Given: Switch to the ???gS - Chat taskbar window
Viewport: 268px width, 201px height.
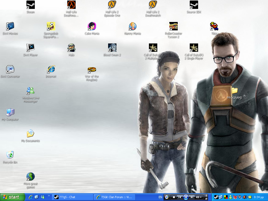Looking at the screenshot, I should pos(72,197).
